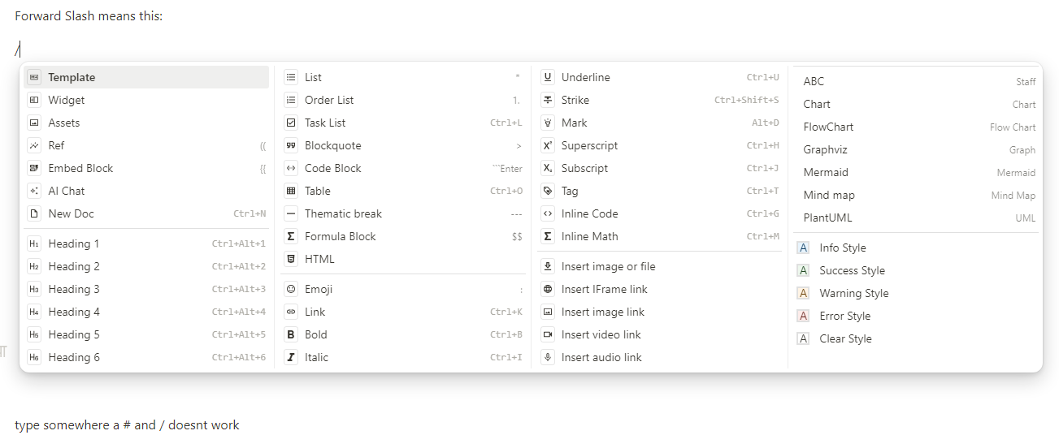Image resolution: width=1059 pixels, height=448 pixels.
Task: Click the Heading 3 icon
Action: coord(34,289)
